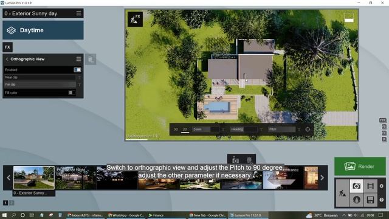
Task: Switch to 360 Panorama mode icon
Action: click(357, 200)
